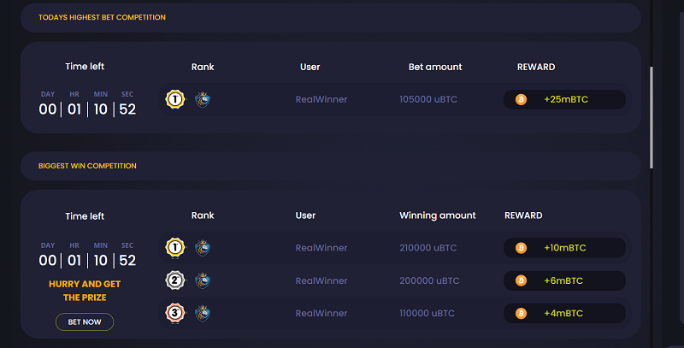Click RealWinner username with 105000 uBTC bet
684x348 pixels.
pyautogui.click(x=321, y=99)
